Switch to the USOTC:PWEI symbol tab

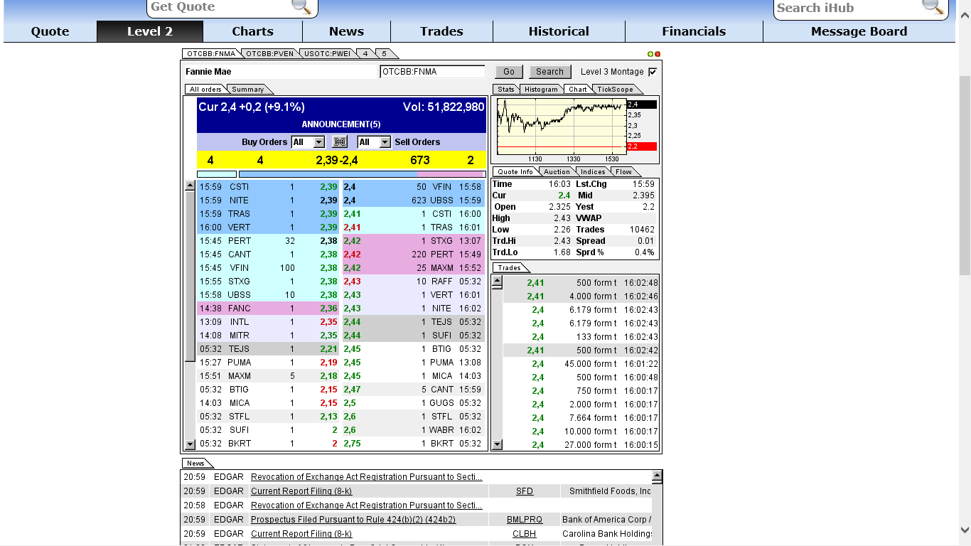326,54
